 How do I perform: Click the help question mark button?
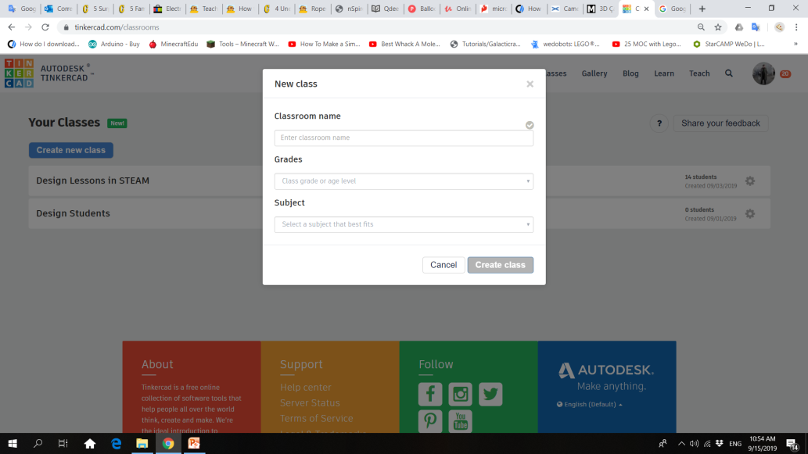(x=660, y=123)
